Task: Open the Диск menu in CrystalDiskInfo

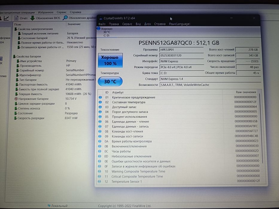Action: (x=147, y=24)
